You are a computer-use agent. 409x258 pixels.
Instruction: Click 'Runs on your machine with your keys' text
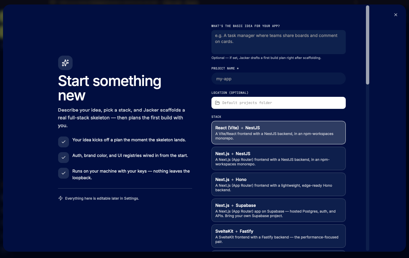point(131,174)
